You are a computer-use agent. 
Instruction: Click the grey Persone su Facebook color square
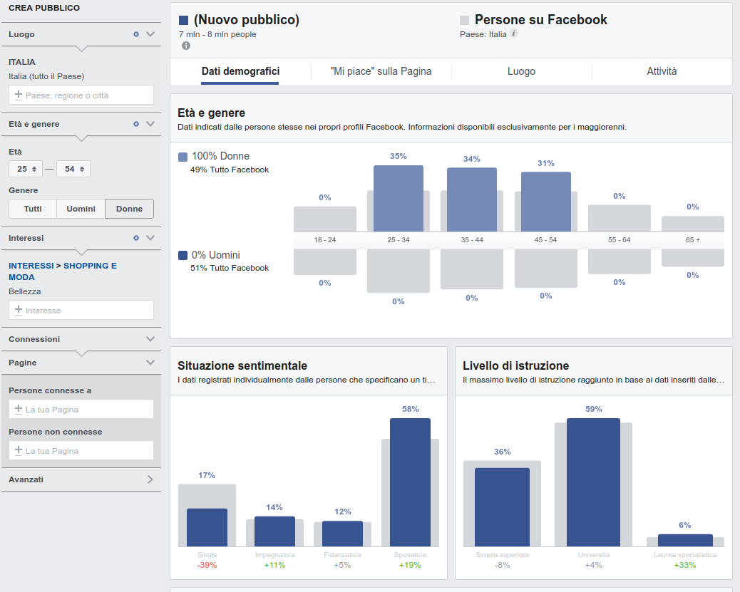464,20
